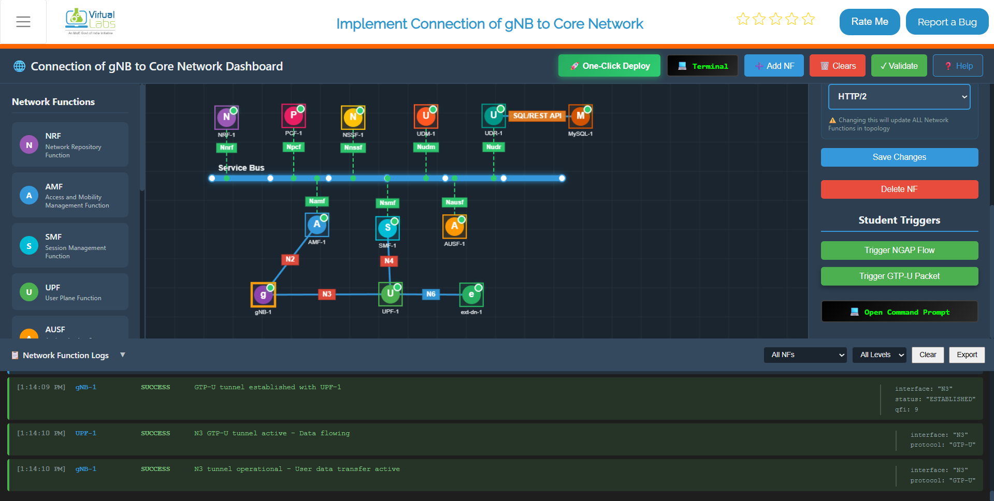Click the N3 interface label
The width and height of the screenshot is (994, 501).
coord(327,294)
